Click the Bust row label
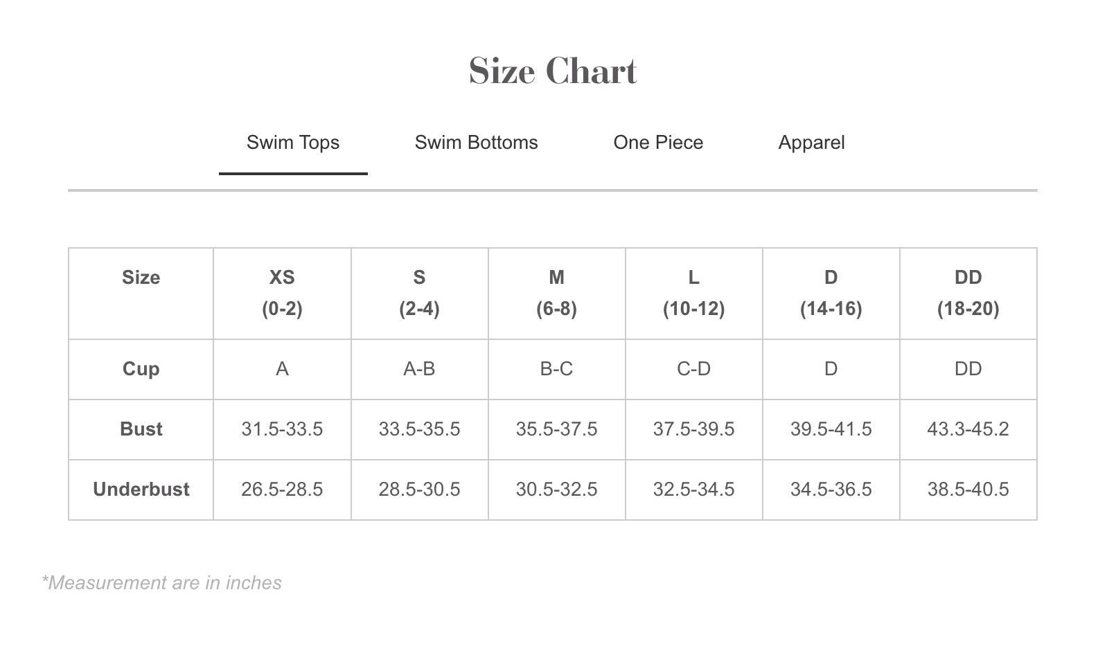 point(141,429)
